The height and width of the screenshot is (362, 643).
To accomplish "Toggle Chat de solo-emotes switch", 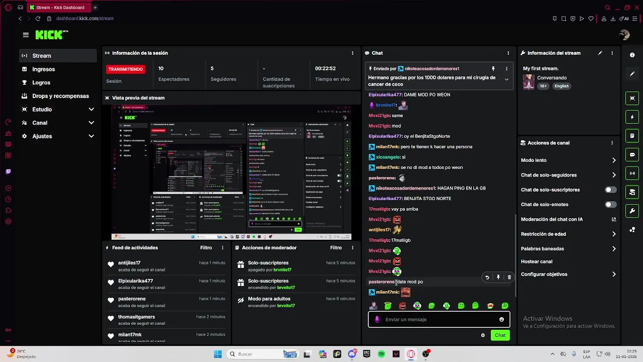I will 610,205.
